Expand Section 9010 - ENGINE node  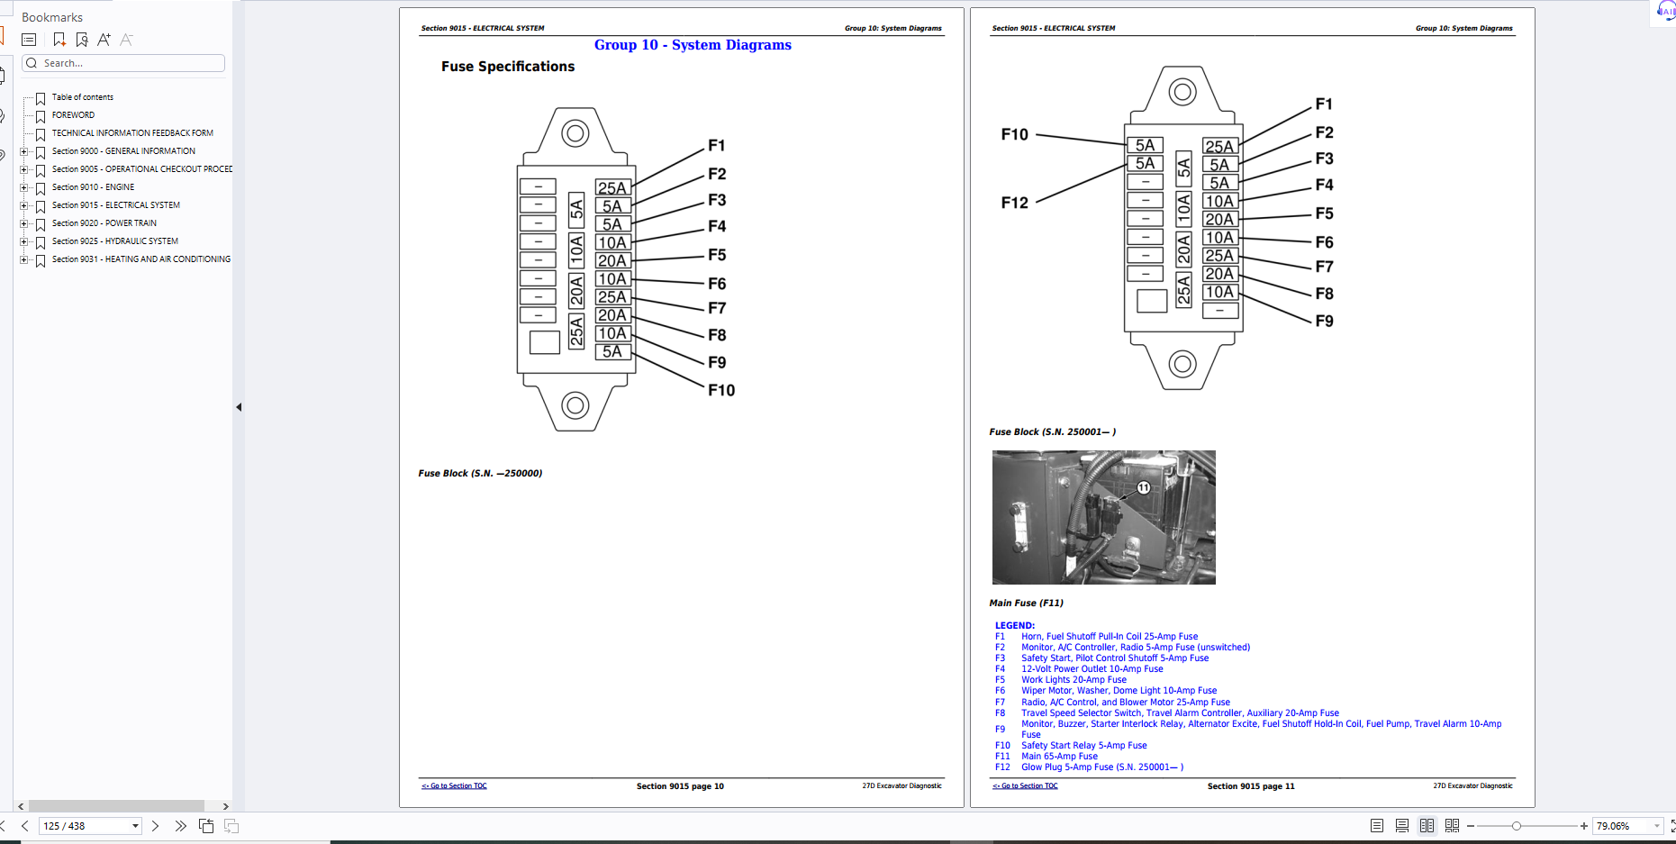24,187
